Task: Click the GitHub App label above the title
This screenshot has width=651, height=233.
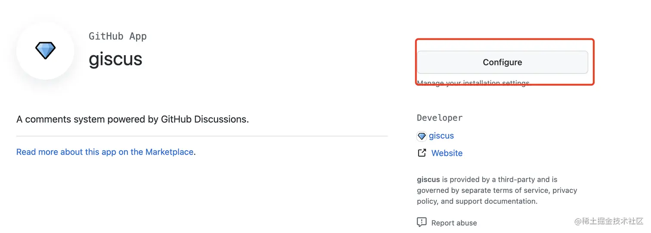Action: pos(118,36)
